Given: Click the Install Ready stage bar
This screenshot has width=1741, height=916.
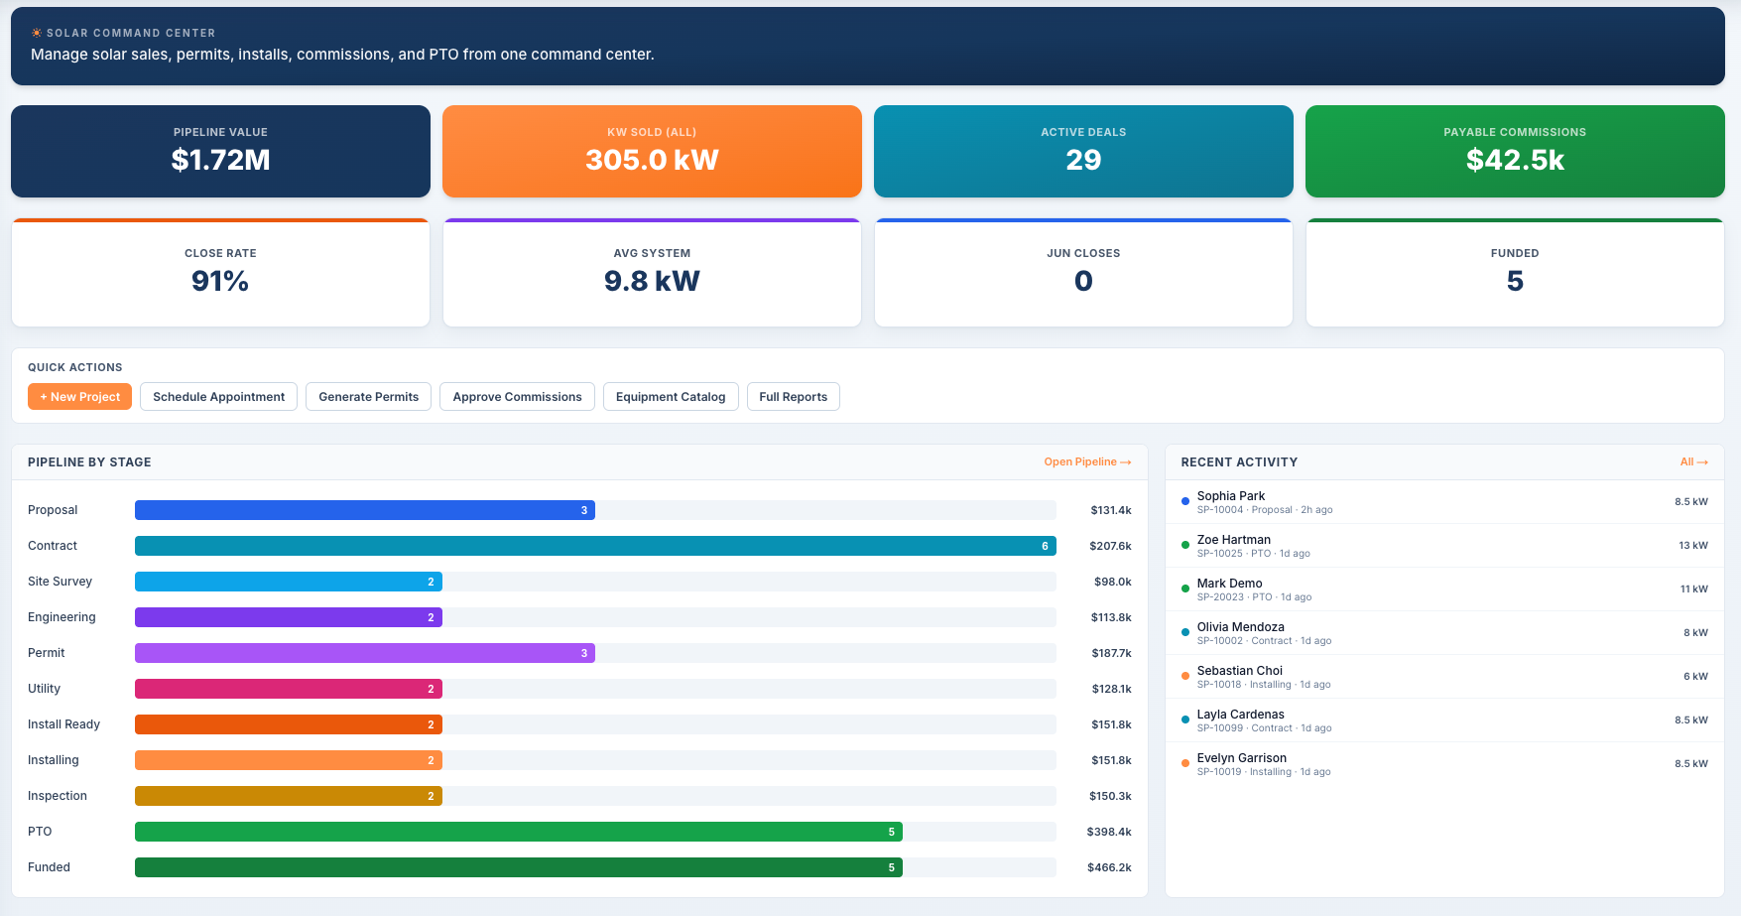Looking at the screenshot, I should pos(289,724).
